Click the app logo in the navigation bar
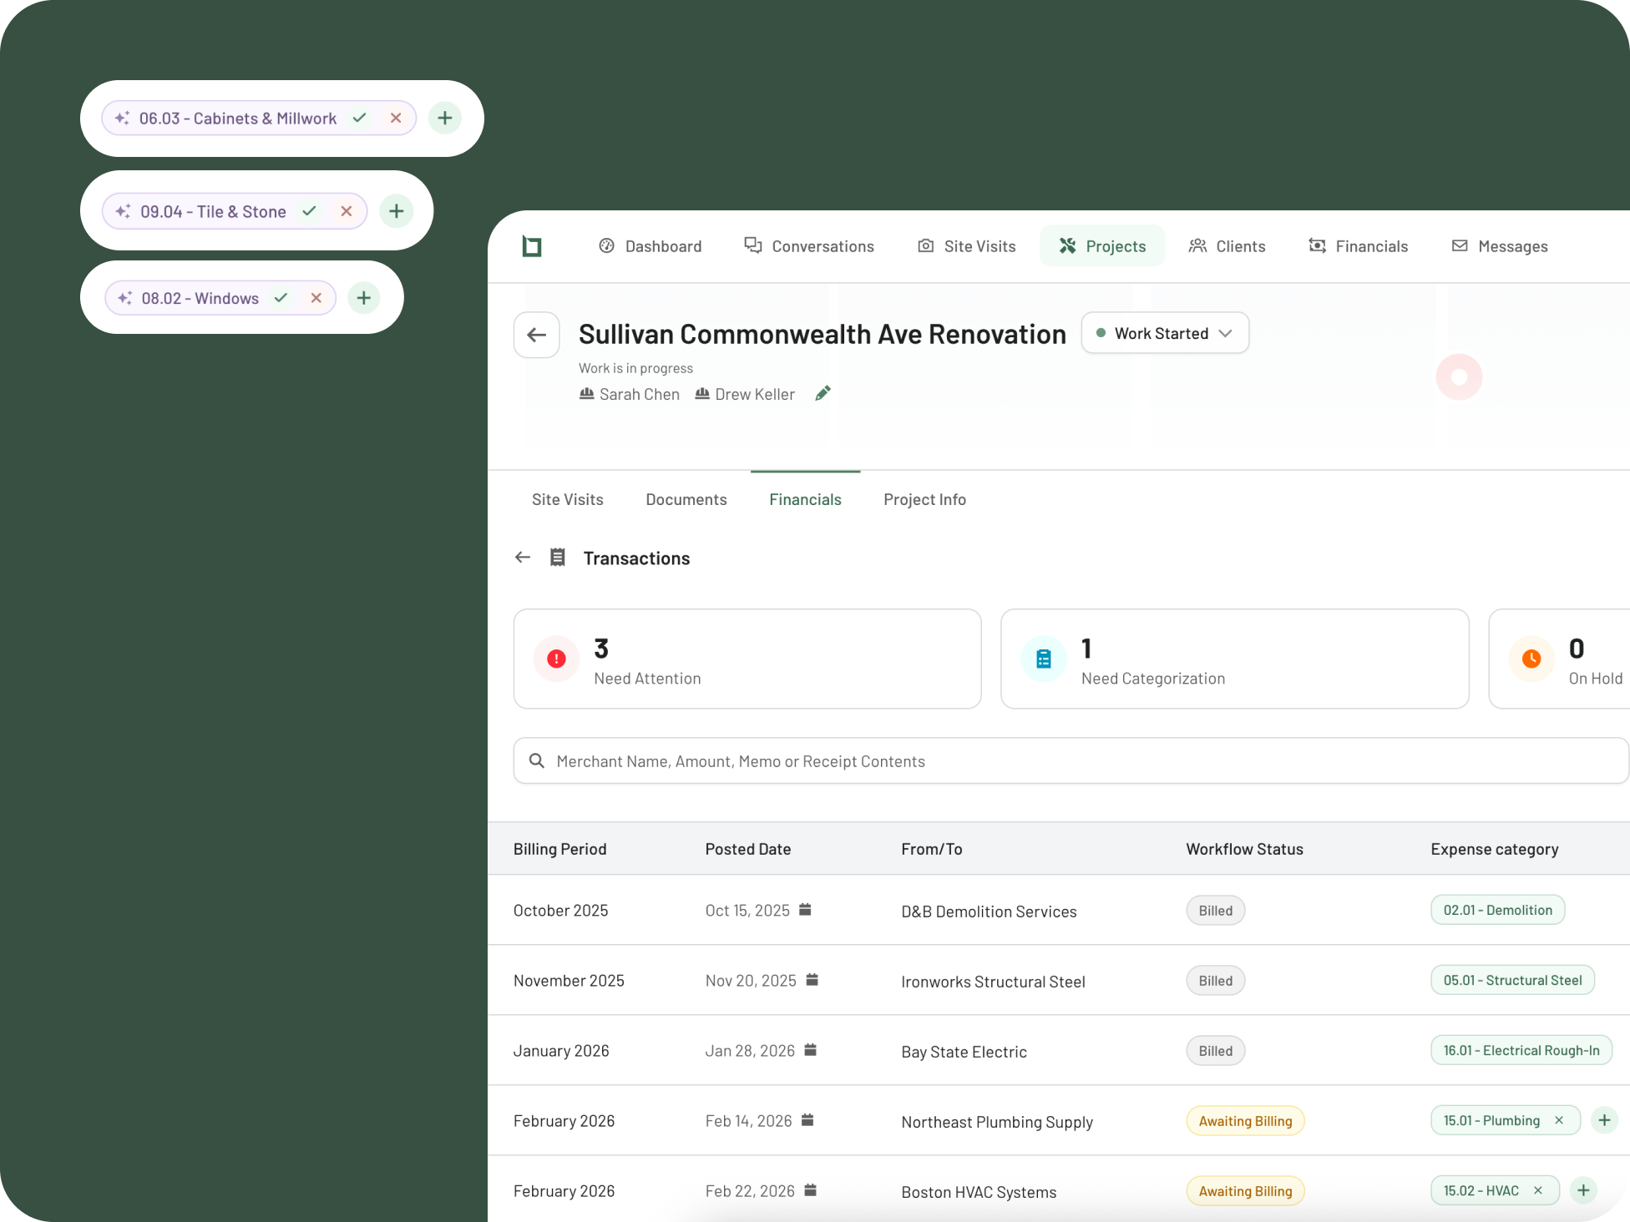Image resolution: width=1630 pixels, height=1222 pixels. pyautogui.click(x=532, y=246)
